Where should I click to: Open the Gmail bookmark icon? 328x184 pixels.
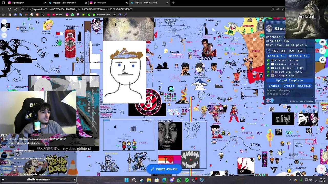[26, 15]
